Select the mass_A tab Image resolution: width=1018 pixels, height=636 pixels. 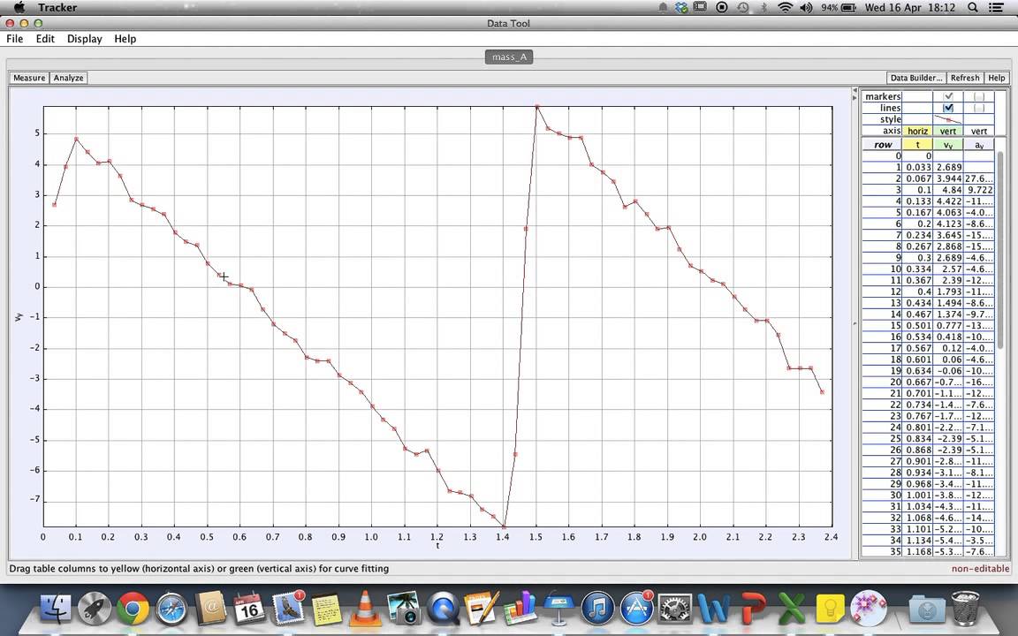509,57
